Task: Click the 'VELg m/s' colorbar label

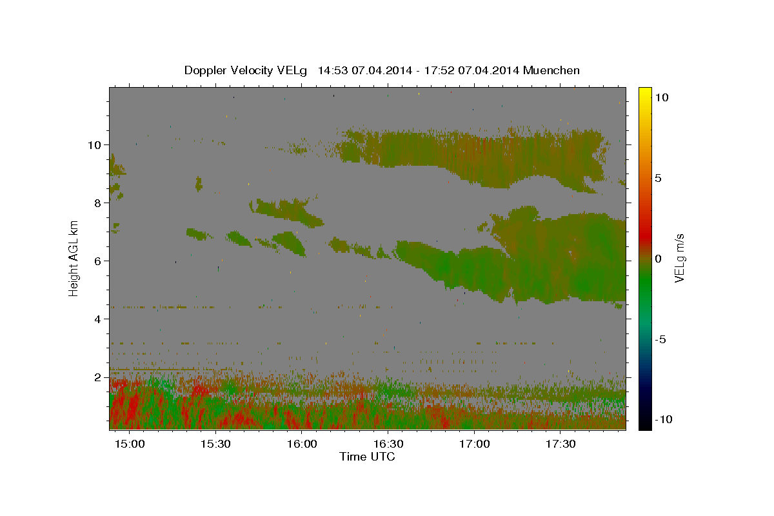Action: (x=679, y=259)
